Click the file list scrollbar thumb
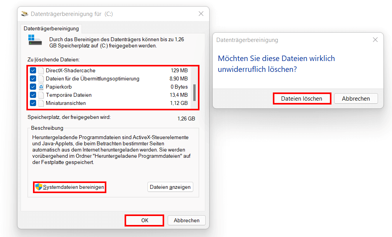The height and width of the screenshot is (237, 392). click(194, 92)
